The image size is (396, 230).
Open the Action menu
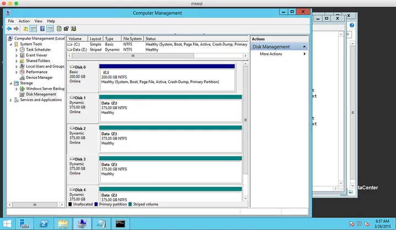click(x=24, y=21)
